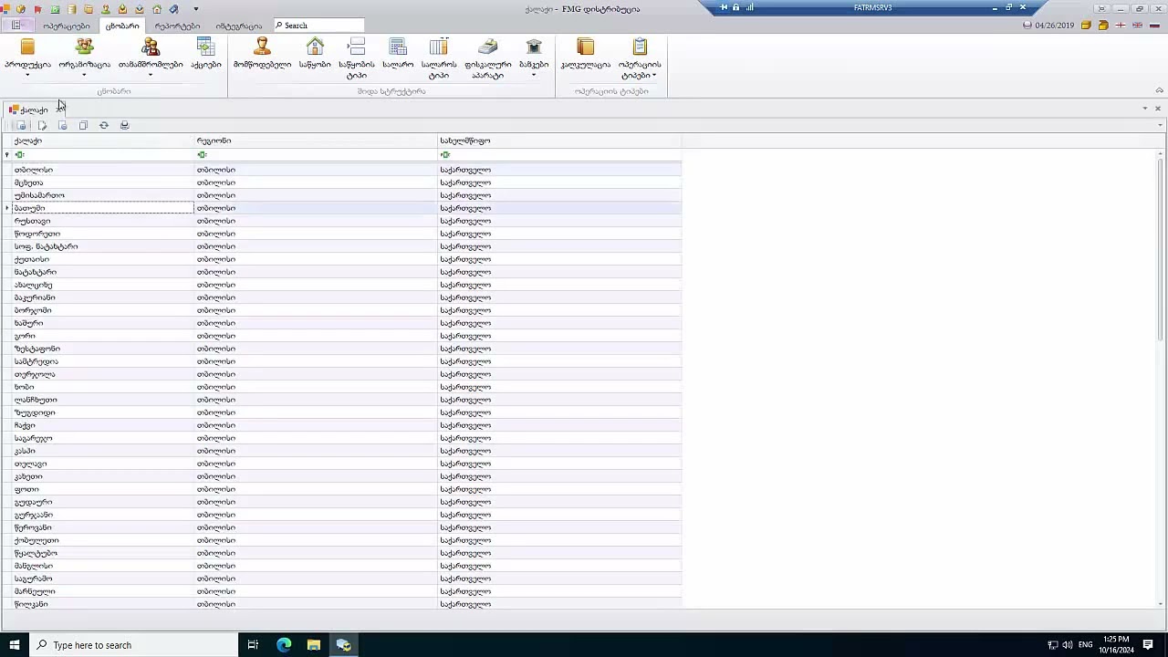Image resolution: width=1168 pixels, height=657 pixels.
Task: Select the ბორჯომი city row
Action: point(346,310)
